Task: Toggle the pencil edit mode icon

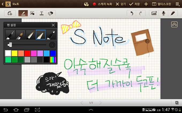Action: pyautogui.click(x=173, y=13)
